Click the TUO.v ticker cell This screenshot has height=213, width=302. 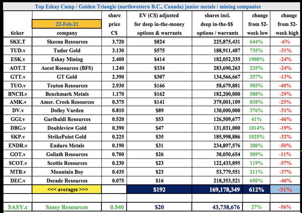point(17,86)
